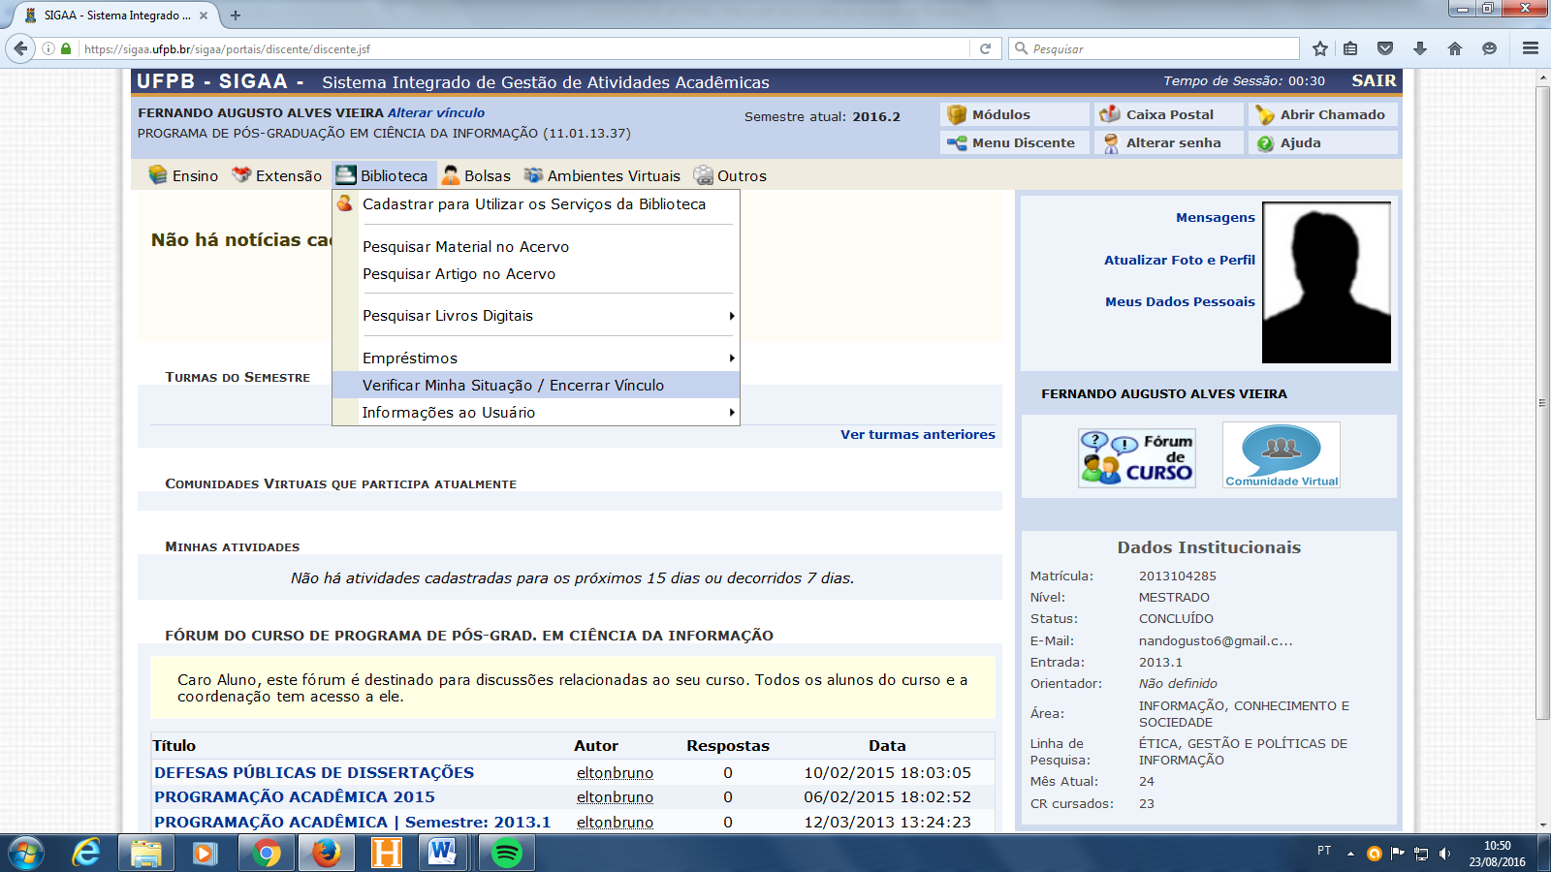Click Abrir Chamado icon

1265,114
